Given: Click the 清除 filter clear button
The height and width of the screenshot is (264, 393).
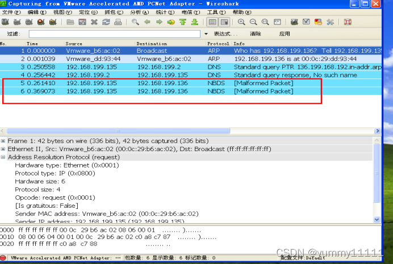Looking at the screenshot, I should 256,34.
